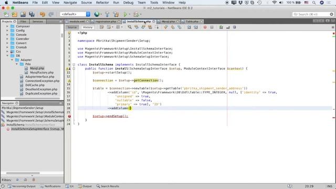Collapse the DB folder
Image resolution: width=336 pixels, height=189 pixels.
[x=7, y=56]
